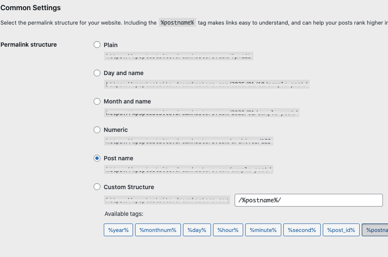Click the %postname% code tag in description
The height and width of the screenshot is (257, 388).
click(x=177, y=23)
